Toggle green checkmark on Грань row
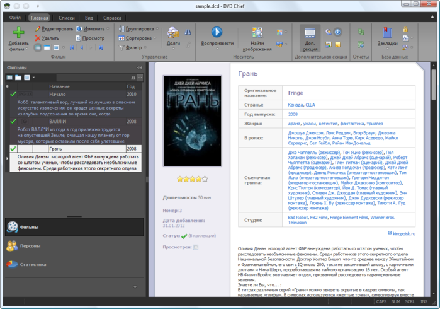440x309 pixels. [x=13, y=148]
